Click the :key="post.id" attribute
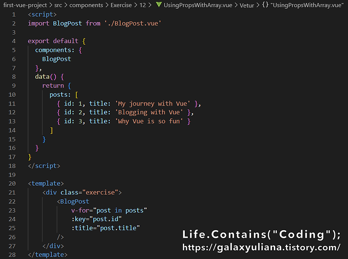348x259 pixels. point(97,219)
